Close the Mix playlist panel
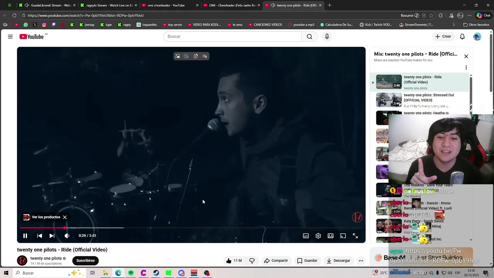This screenshot has width=494, height=278. [x=466, y=56]
